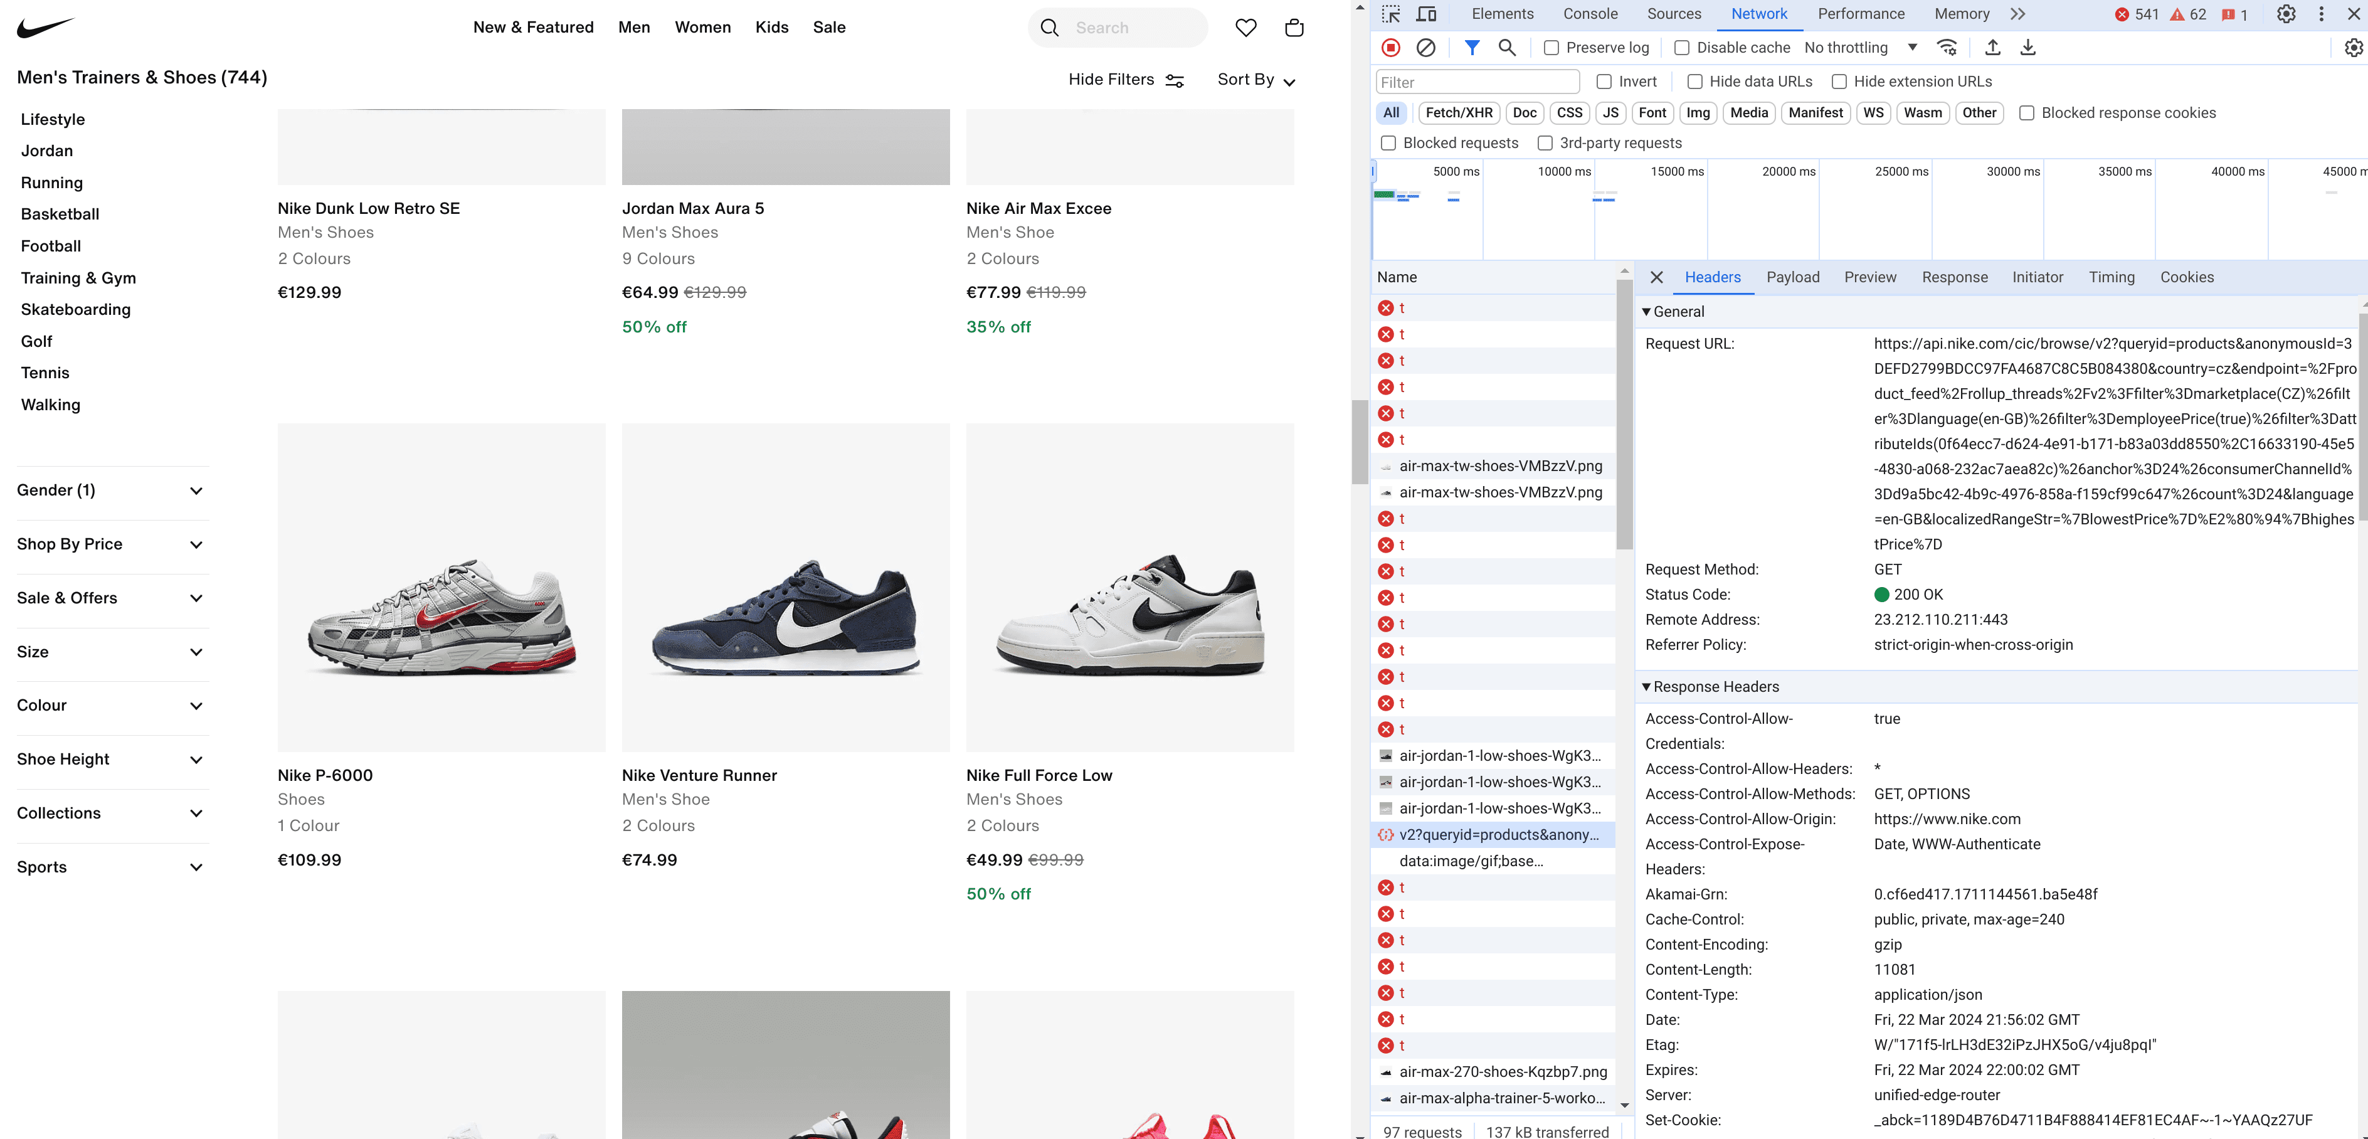Screen dimensions: 2368x1139
Task: Enable Disable cache checkbox
Action: click(1682, 48)
